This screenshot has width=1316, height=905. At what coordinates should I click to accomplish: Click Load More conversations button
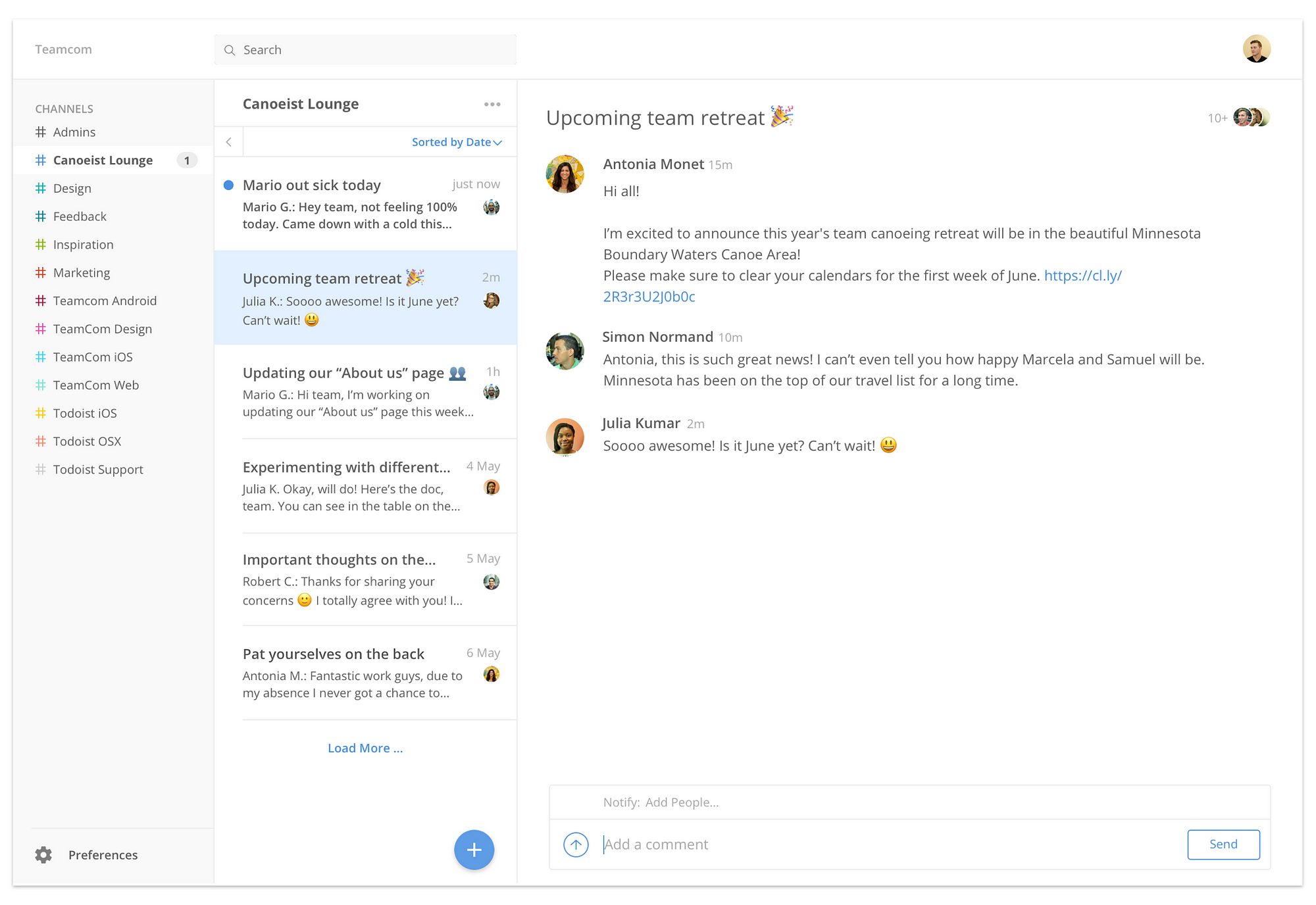pyautogui.click(x=366, y=748)
